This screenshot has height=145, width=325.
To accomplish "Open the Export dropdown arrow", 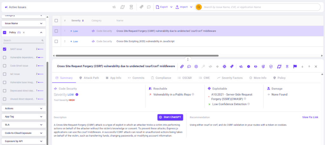I will click(171, 7).
